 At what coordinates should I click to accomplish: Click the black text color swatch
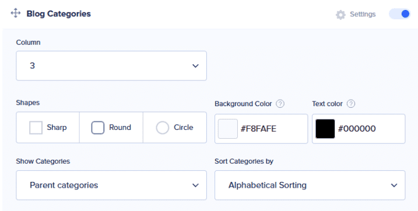(x=325, y=129)
